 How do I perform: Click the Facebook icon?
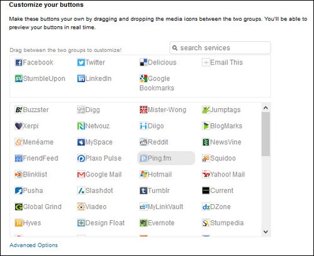[19, 63]
